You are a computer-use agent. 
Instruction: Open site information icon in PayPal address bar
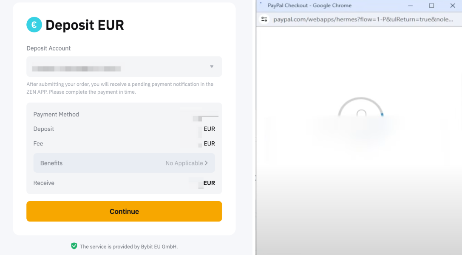tap(264, 19)
